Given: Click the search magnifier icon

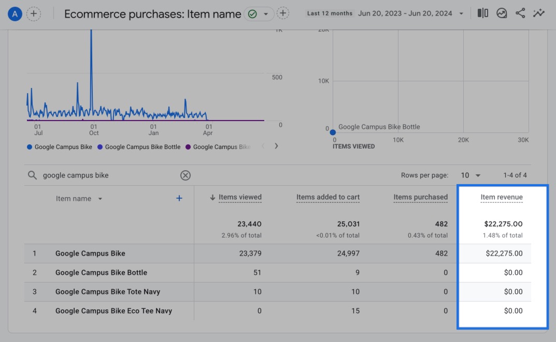Looking at the screenshot, I should click(32, 175).
